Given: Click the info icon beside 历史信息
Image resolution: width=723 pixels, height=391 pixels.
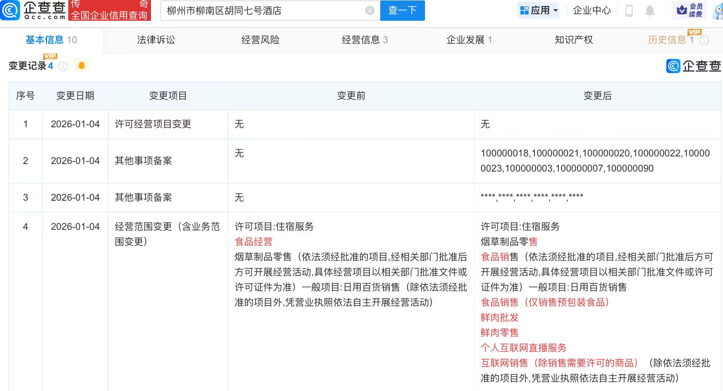Looking at the screenshot, I should (x=705, y=40).
